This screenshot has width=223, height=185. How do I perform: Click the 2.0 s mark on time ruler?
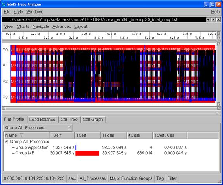point(61,34)
